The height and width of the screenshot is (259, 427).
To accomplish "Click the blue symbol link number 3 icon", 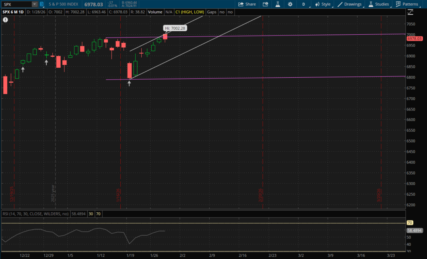I will (x=42, y=4).
